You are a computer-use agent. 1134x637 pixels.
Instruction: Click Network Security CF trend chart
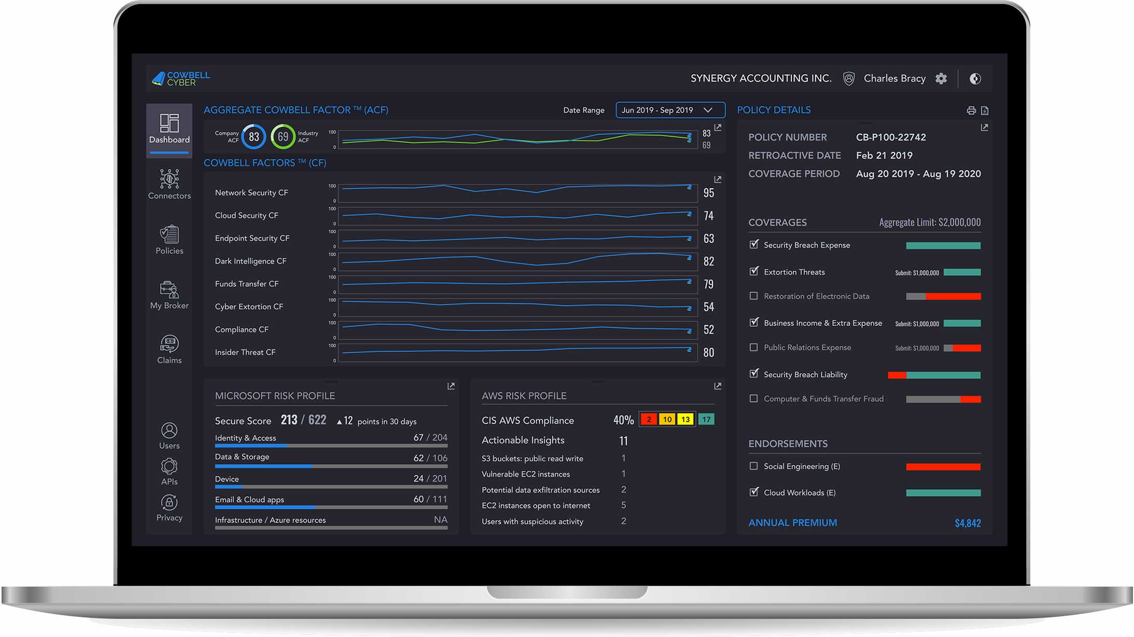518,192
